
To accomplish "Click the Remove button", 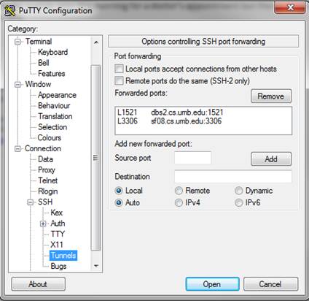I will 271,96.
